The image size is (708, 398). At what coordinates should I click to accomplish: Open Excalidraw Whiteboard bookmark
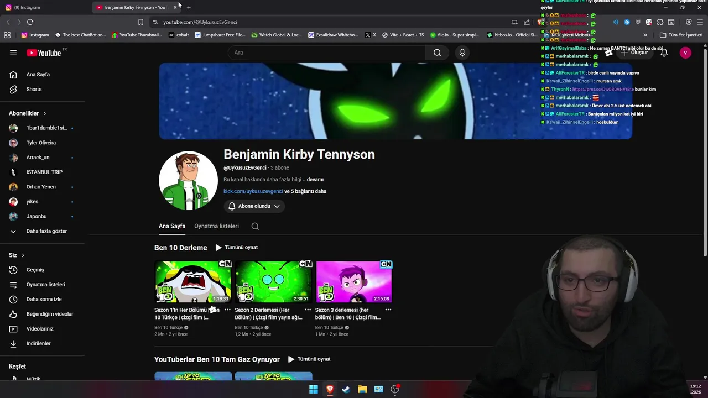(x=333, y=35)
